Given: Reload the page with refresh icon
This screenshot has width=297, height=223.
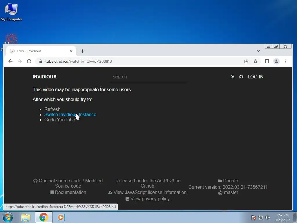Looking at the screenshot, I should click(29, 61).
